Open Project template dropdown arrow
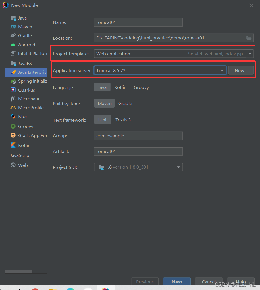 click(250, 54)
